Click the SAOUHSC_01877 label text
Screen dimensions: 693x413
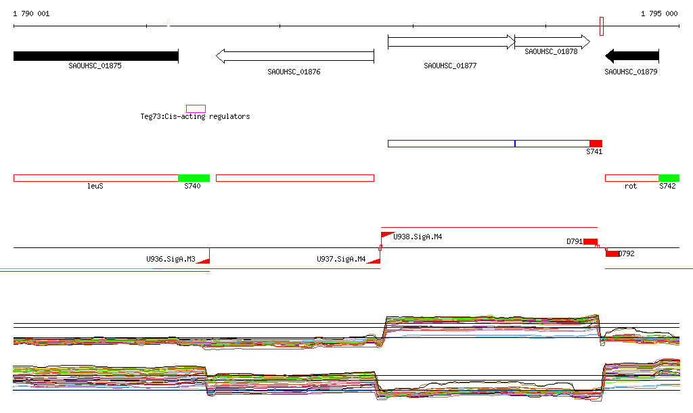click(x=450, y=66)
